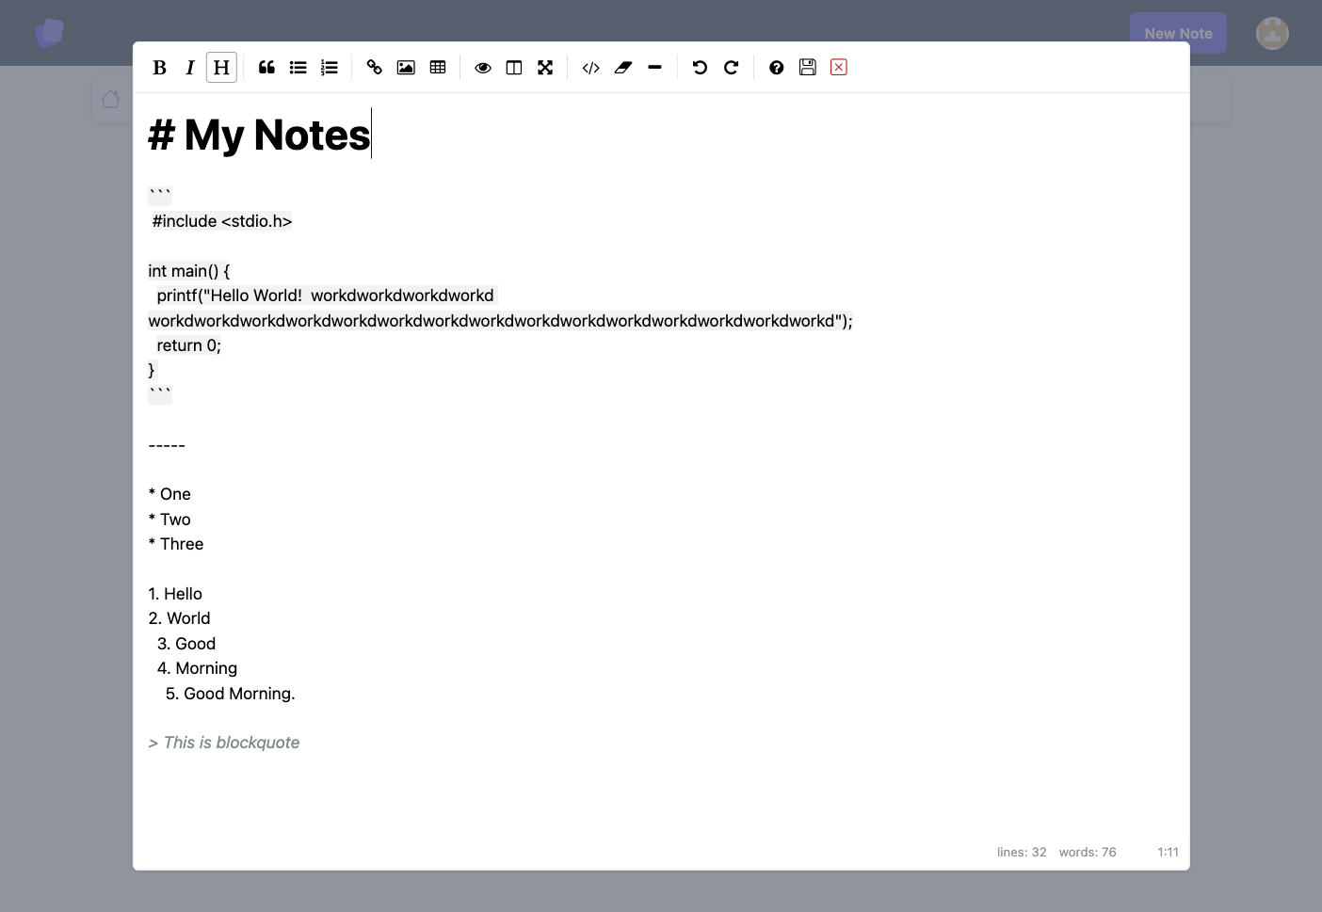The width and height of the screenshot is (1322, 912).
Task: Toggle italic formatting
Action: pos(190,68)
